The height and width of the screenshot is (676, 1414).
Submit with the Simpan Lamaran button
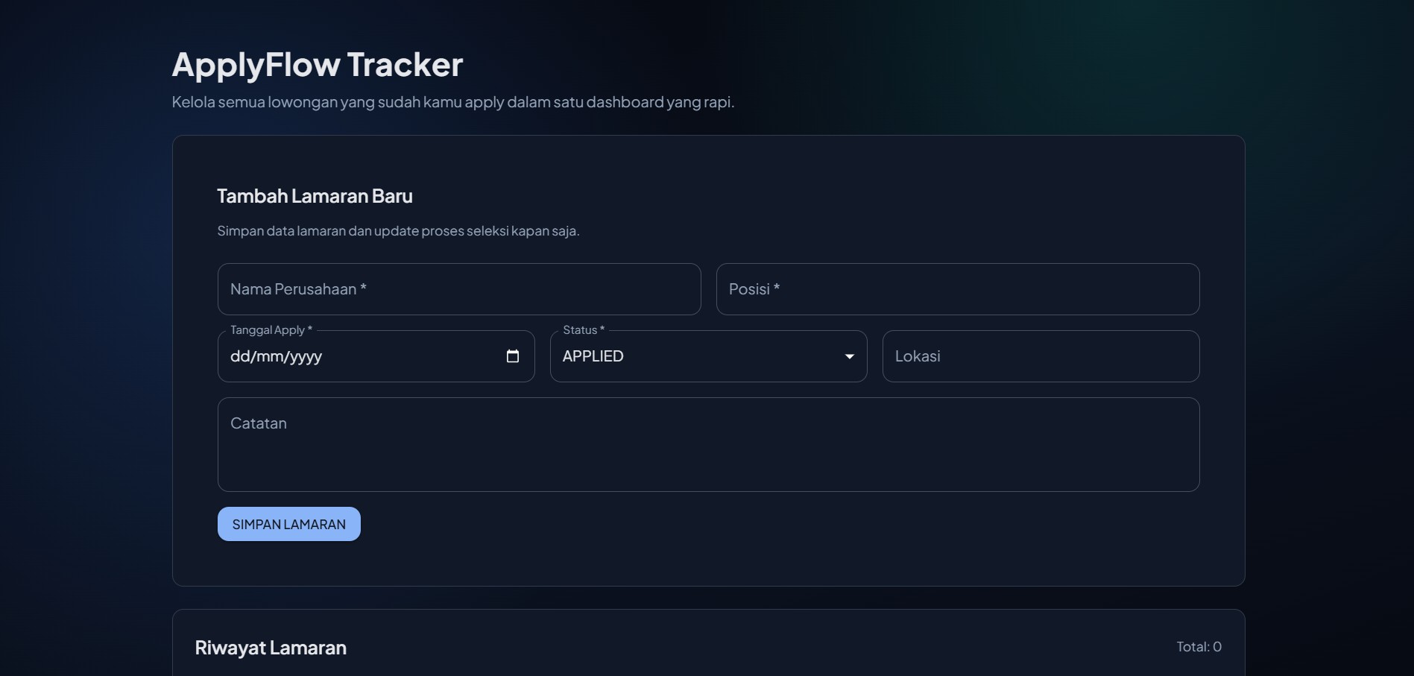tap(289, 524)
